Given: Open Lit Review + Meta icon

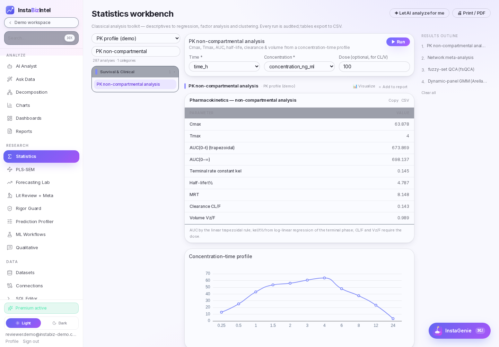Looking at the screenshot, I should [x=10, y=195].
